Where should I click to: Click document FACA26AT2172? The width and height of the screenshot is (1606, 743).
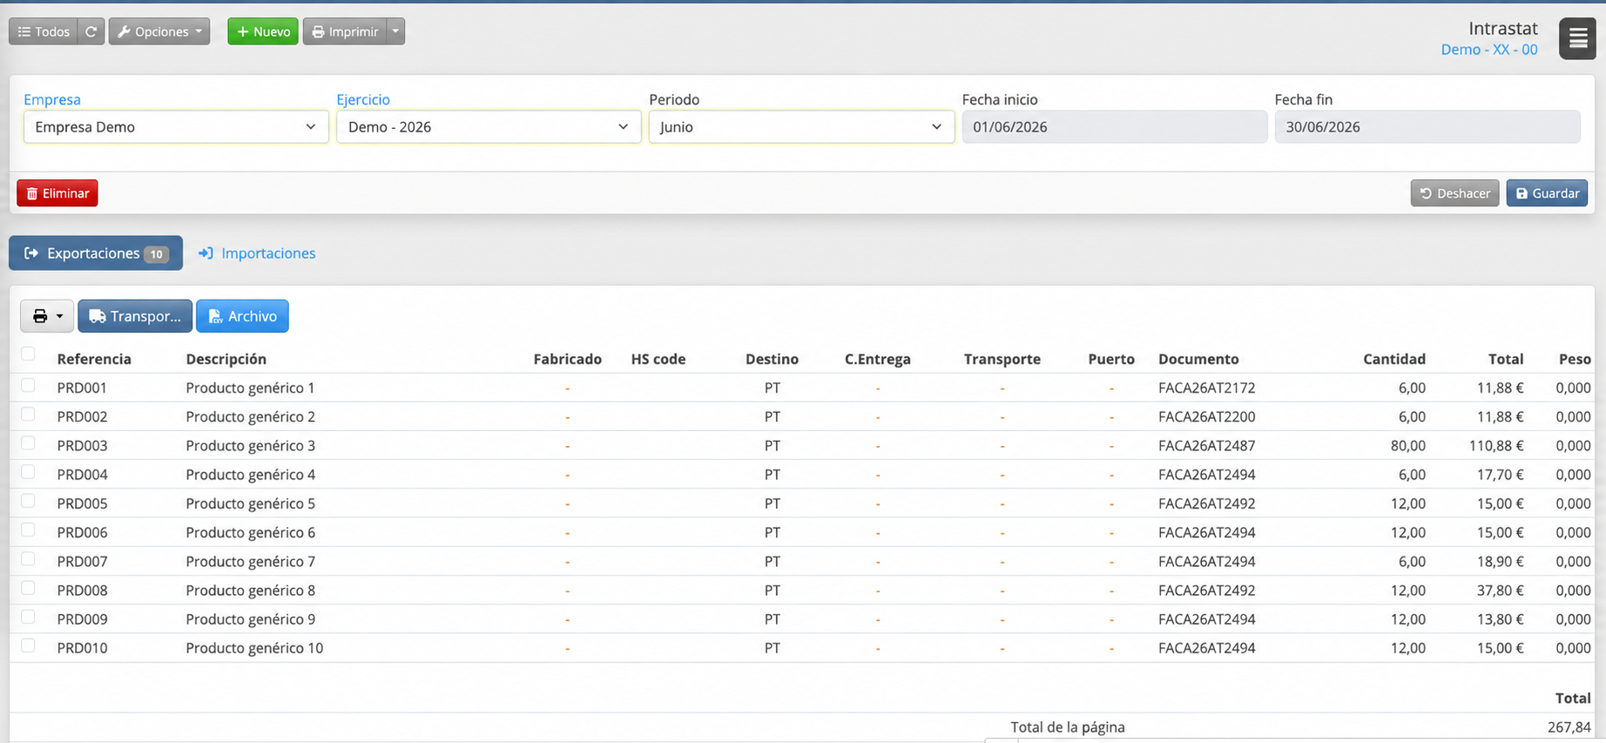pyautogui.click(x=1207, y=388)
